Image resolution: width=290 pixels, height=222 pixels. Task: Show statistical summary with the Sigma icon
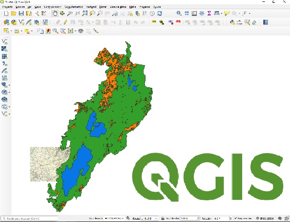pos(209,13)
